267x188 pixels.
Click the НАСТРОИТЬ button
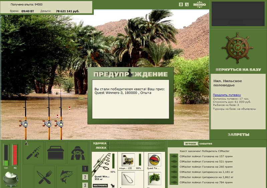tap(100, 185)
